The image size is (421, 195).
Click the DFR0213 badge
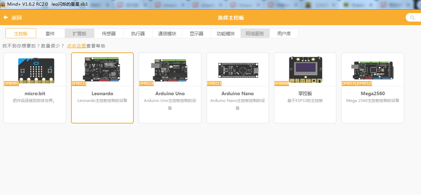[214, 83]
